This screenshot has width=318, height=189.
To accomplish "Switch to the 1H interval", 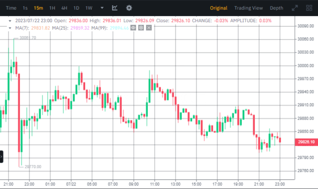I will point(52,8).
